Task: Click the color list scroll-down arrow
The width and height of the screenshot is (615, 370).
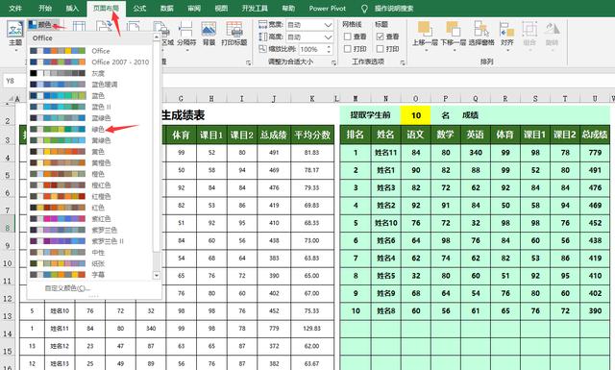Action: click(157, 276)
